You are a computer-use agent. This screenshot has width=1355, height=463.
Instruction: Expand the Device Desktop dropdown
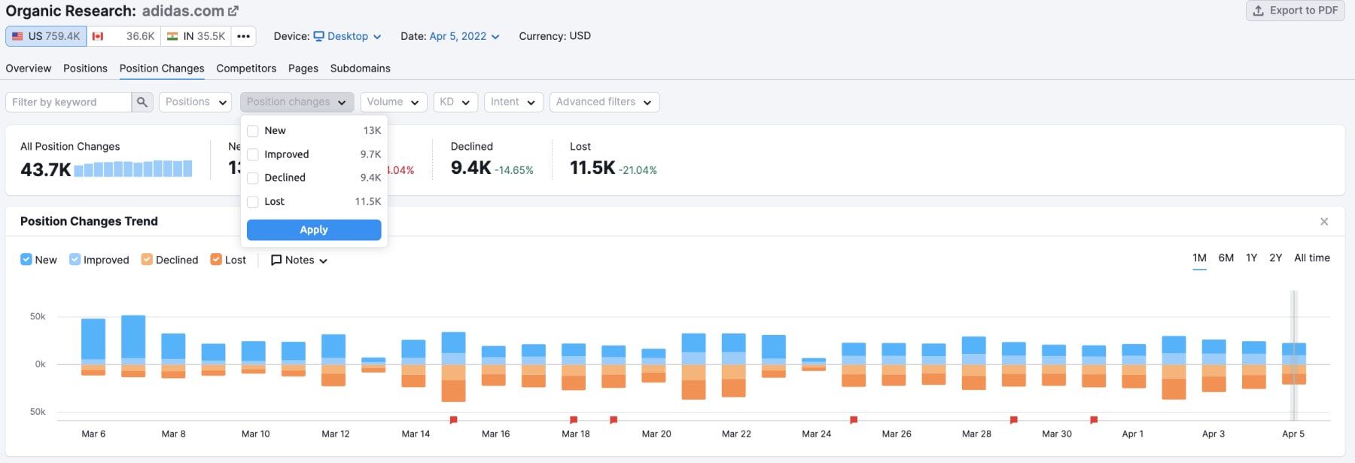pyautogui.click(x=347, y=36)
